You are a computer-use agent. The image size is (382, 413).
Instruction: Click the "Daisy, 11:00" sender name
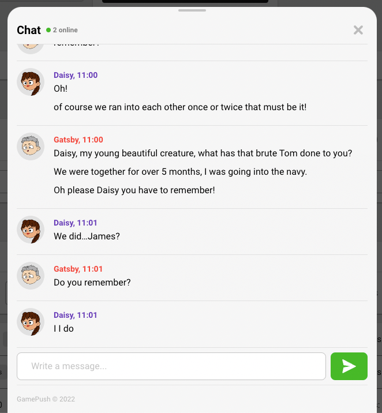[76, 75]
